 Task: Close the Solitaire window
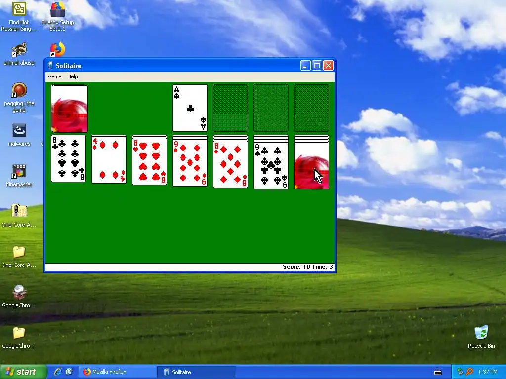click(328, 66)
